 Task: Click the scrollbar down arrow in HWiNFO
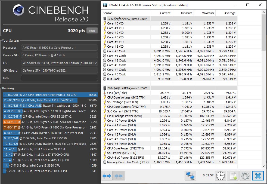point(263,166)
